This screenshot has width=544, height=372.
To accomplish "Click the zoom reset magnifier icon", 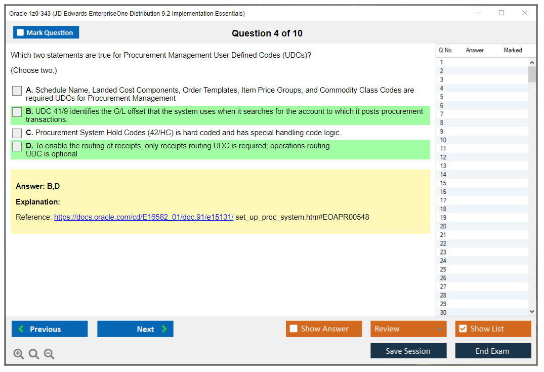I will (34, 354).
